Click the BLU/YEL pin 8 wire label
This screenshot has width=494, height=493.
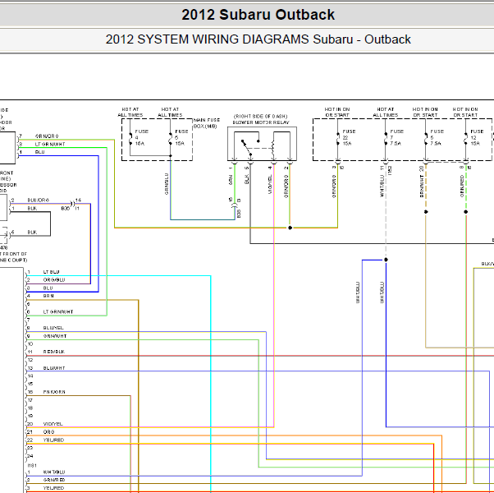point(53,328)
